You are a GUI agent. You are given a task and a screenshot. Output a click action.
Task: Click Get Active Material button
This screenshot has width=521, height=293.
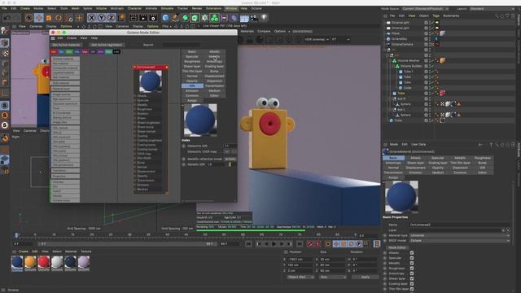pos(66,45)
